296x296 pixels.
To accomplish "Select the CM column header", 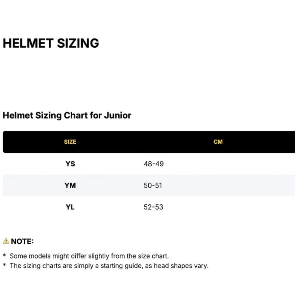I will point(218,142).
